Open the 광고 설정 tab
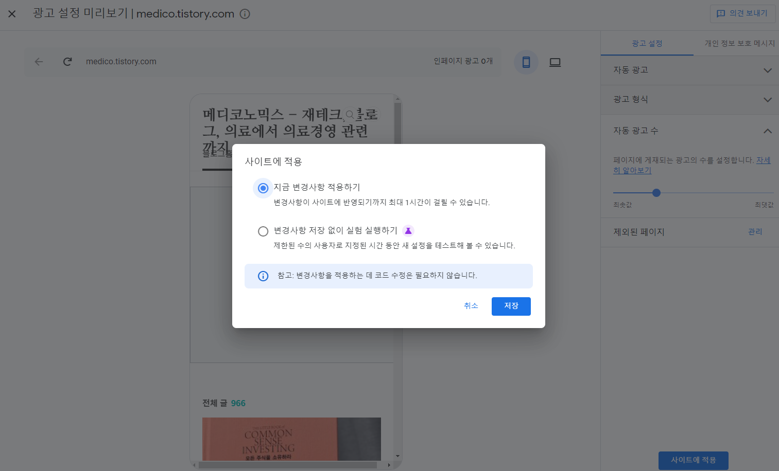The height and width of the screenshot is (471, 779). 647,43
